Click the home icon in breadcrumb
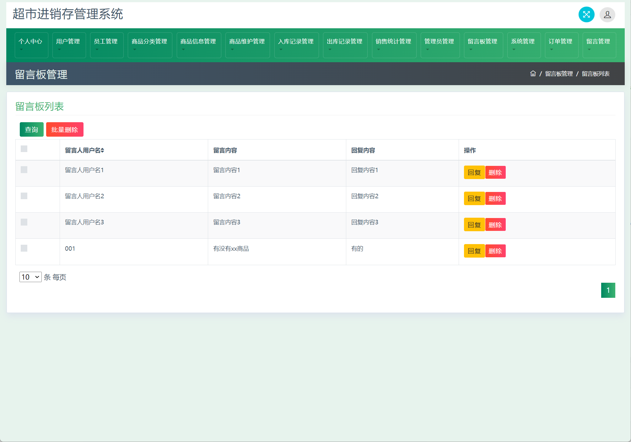This screenshot has height=442, width=631. click(x=533, y=74)
